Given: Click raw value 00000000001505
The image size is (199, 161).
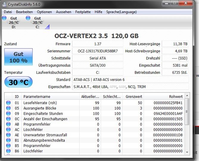Looking at the screenshot, I should coord(168,119).
